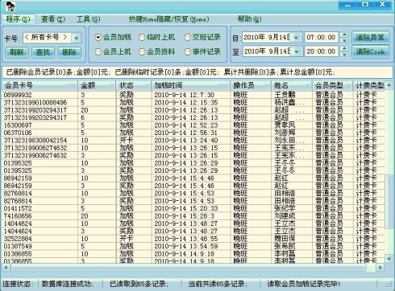Select row with card 06370106
The height and width of the screenshot is (291, 395).
(193, 133)
